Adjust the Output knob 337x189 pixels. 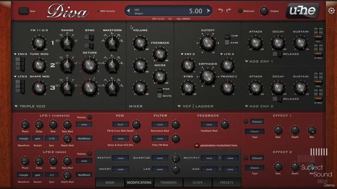coord(264,10)
